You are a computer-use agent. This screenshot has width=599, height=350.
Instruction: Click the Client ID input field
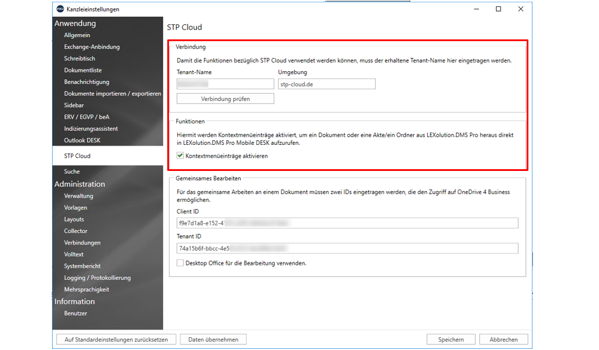click(347, 223)
